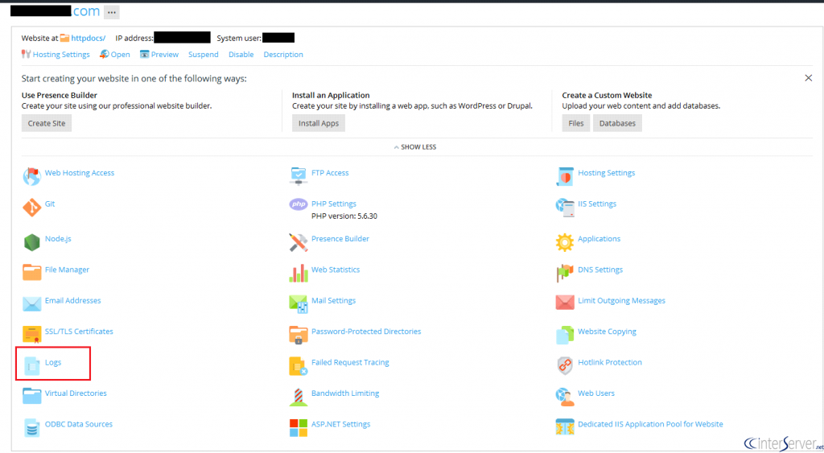The image size is (824, 453).
Task: Click the Limit Outgoing Messages envelope icon
Action: point(565,303)
